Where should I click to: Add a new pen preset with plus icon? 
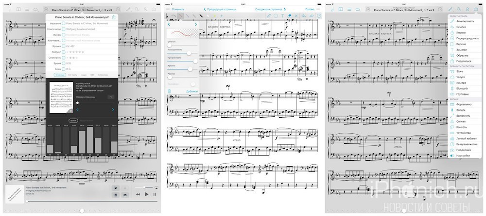[x=222, y=16]
